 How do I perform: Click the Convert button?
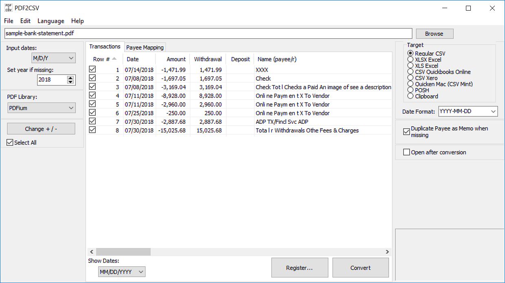point(360,268)
